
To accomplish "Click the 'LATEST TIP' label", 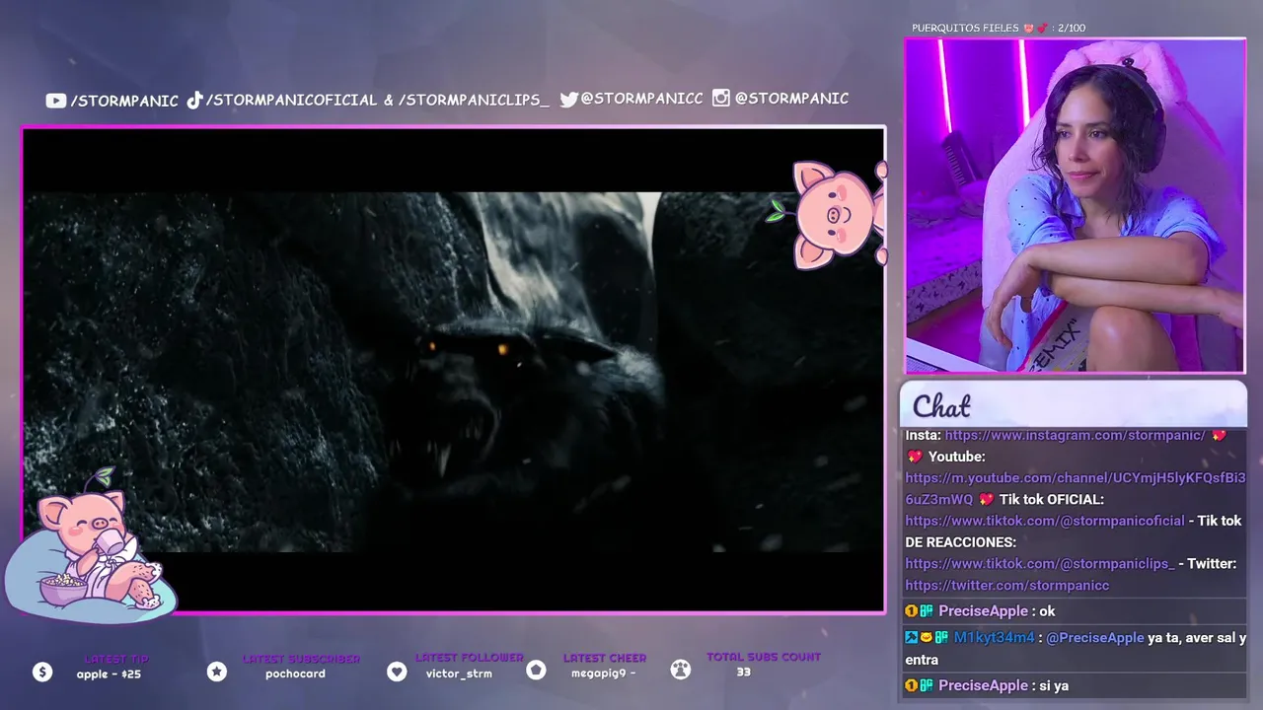I will click(116, 659).
